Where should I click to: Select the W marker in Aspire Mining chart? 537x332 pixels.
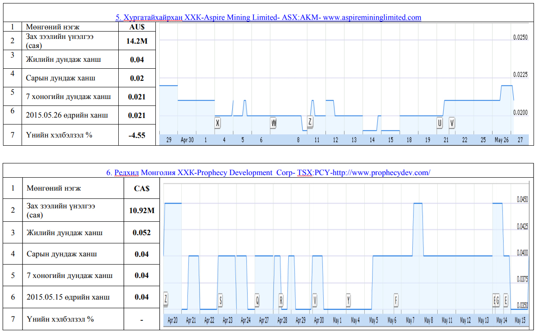[x=274, y=123]
